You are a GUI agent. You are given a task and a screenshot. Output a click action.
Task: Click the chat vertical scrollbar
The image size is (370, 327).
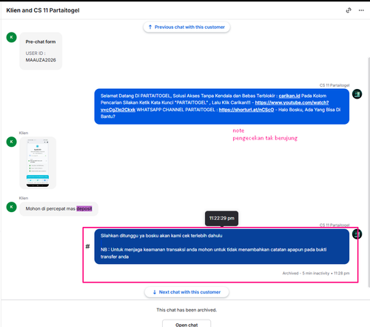tap(369, 172)
